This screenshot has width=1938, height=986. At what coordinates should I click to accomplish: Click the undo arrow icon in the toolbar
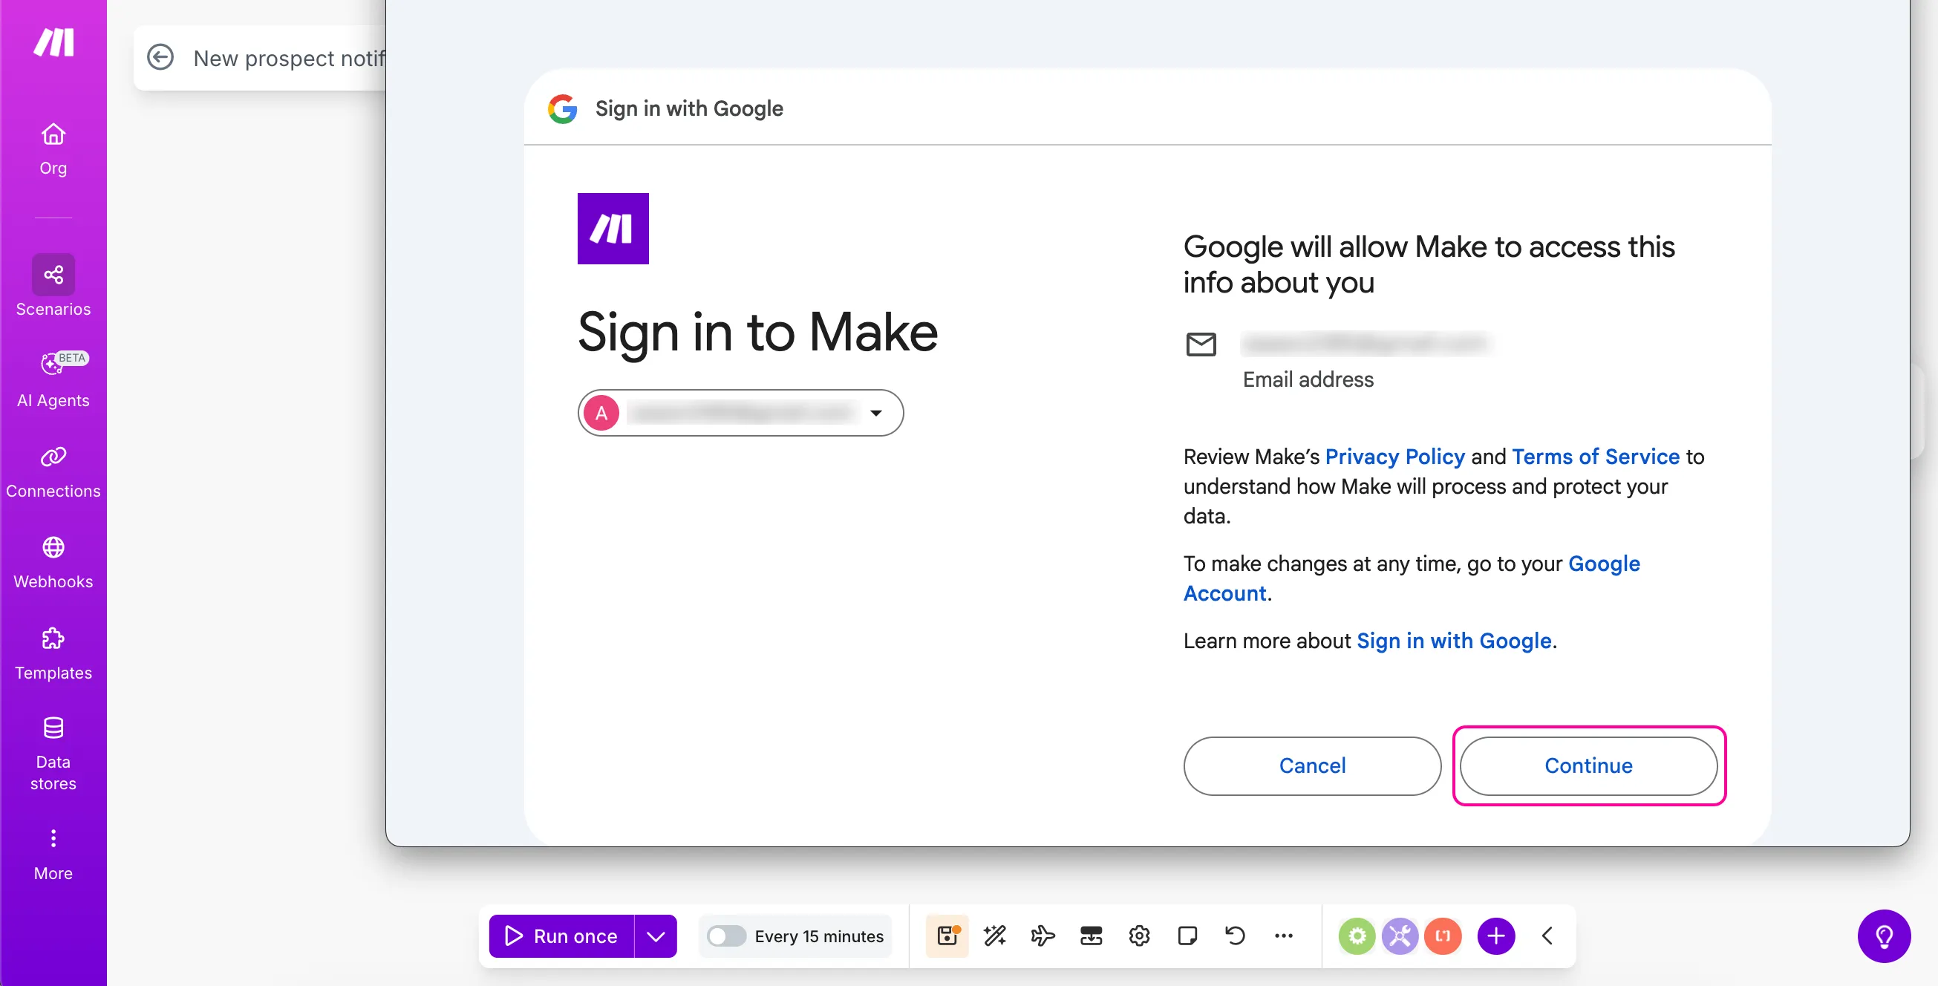[1236, 936]
